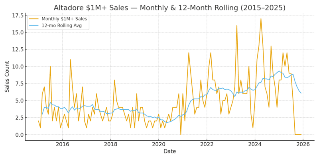Screen dimensions: 319x159
Task: Click the "Sales Count" y-axis label
Action: click(7, 77)
